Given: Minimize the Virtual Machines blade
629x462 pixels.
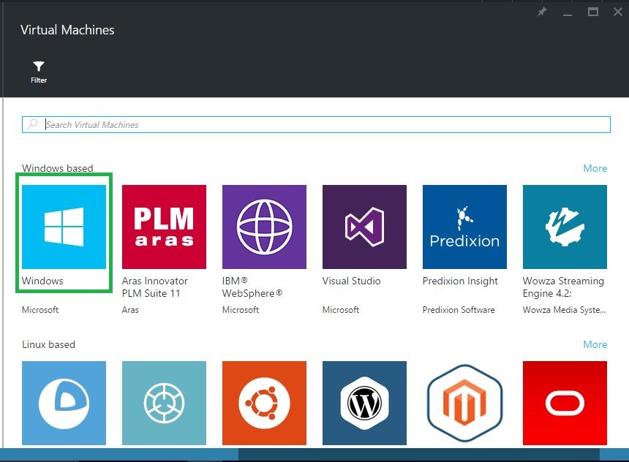Looking at the screenshot, I should (x=568, y=15).
